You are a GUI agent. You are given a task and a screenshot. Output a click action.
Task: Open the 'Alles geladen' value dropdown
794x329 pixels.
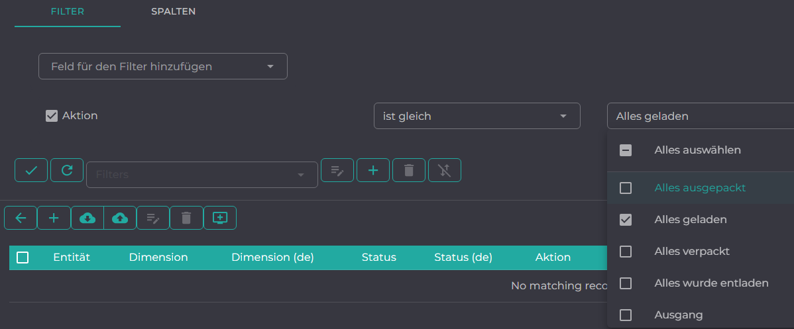(701, 116)
